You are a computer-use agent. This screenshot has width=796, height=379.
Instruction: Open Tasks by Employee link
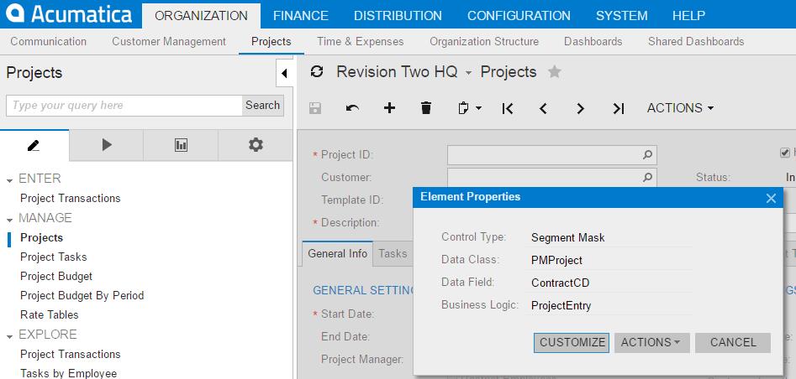pos(69,373)
